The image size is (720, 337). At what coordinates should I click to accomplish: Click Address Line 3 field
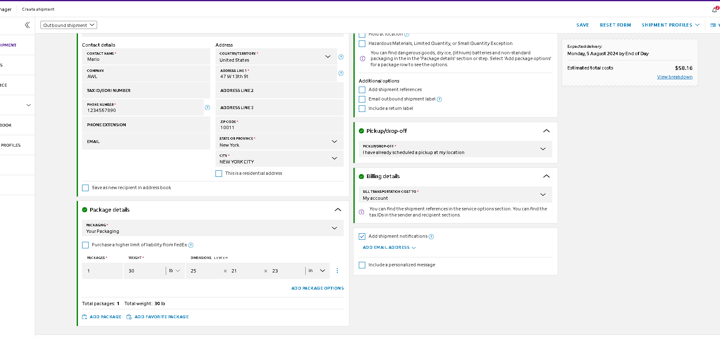pyautogui.click(x=280, y=108)
